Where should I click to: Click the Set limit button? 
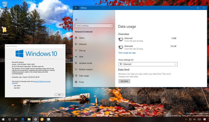[x=124, y=81]
